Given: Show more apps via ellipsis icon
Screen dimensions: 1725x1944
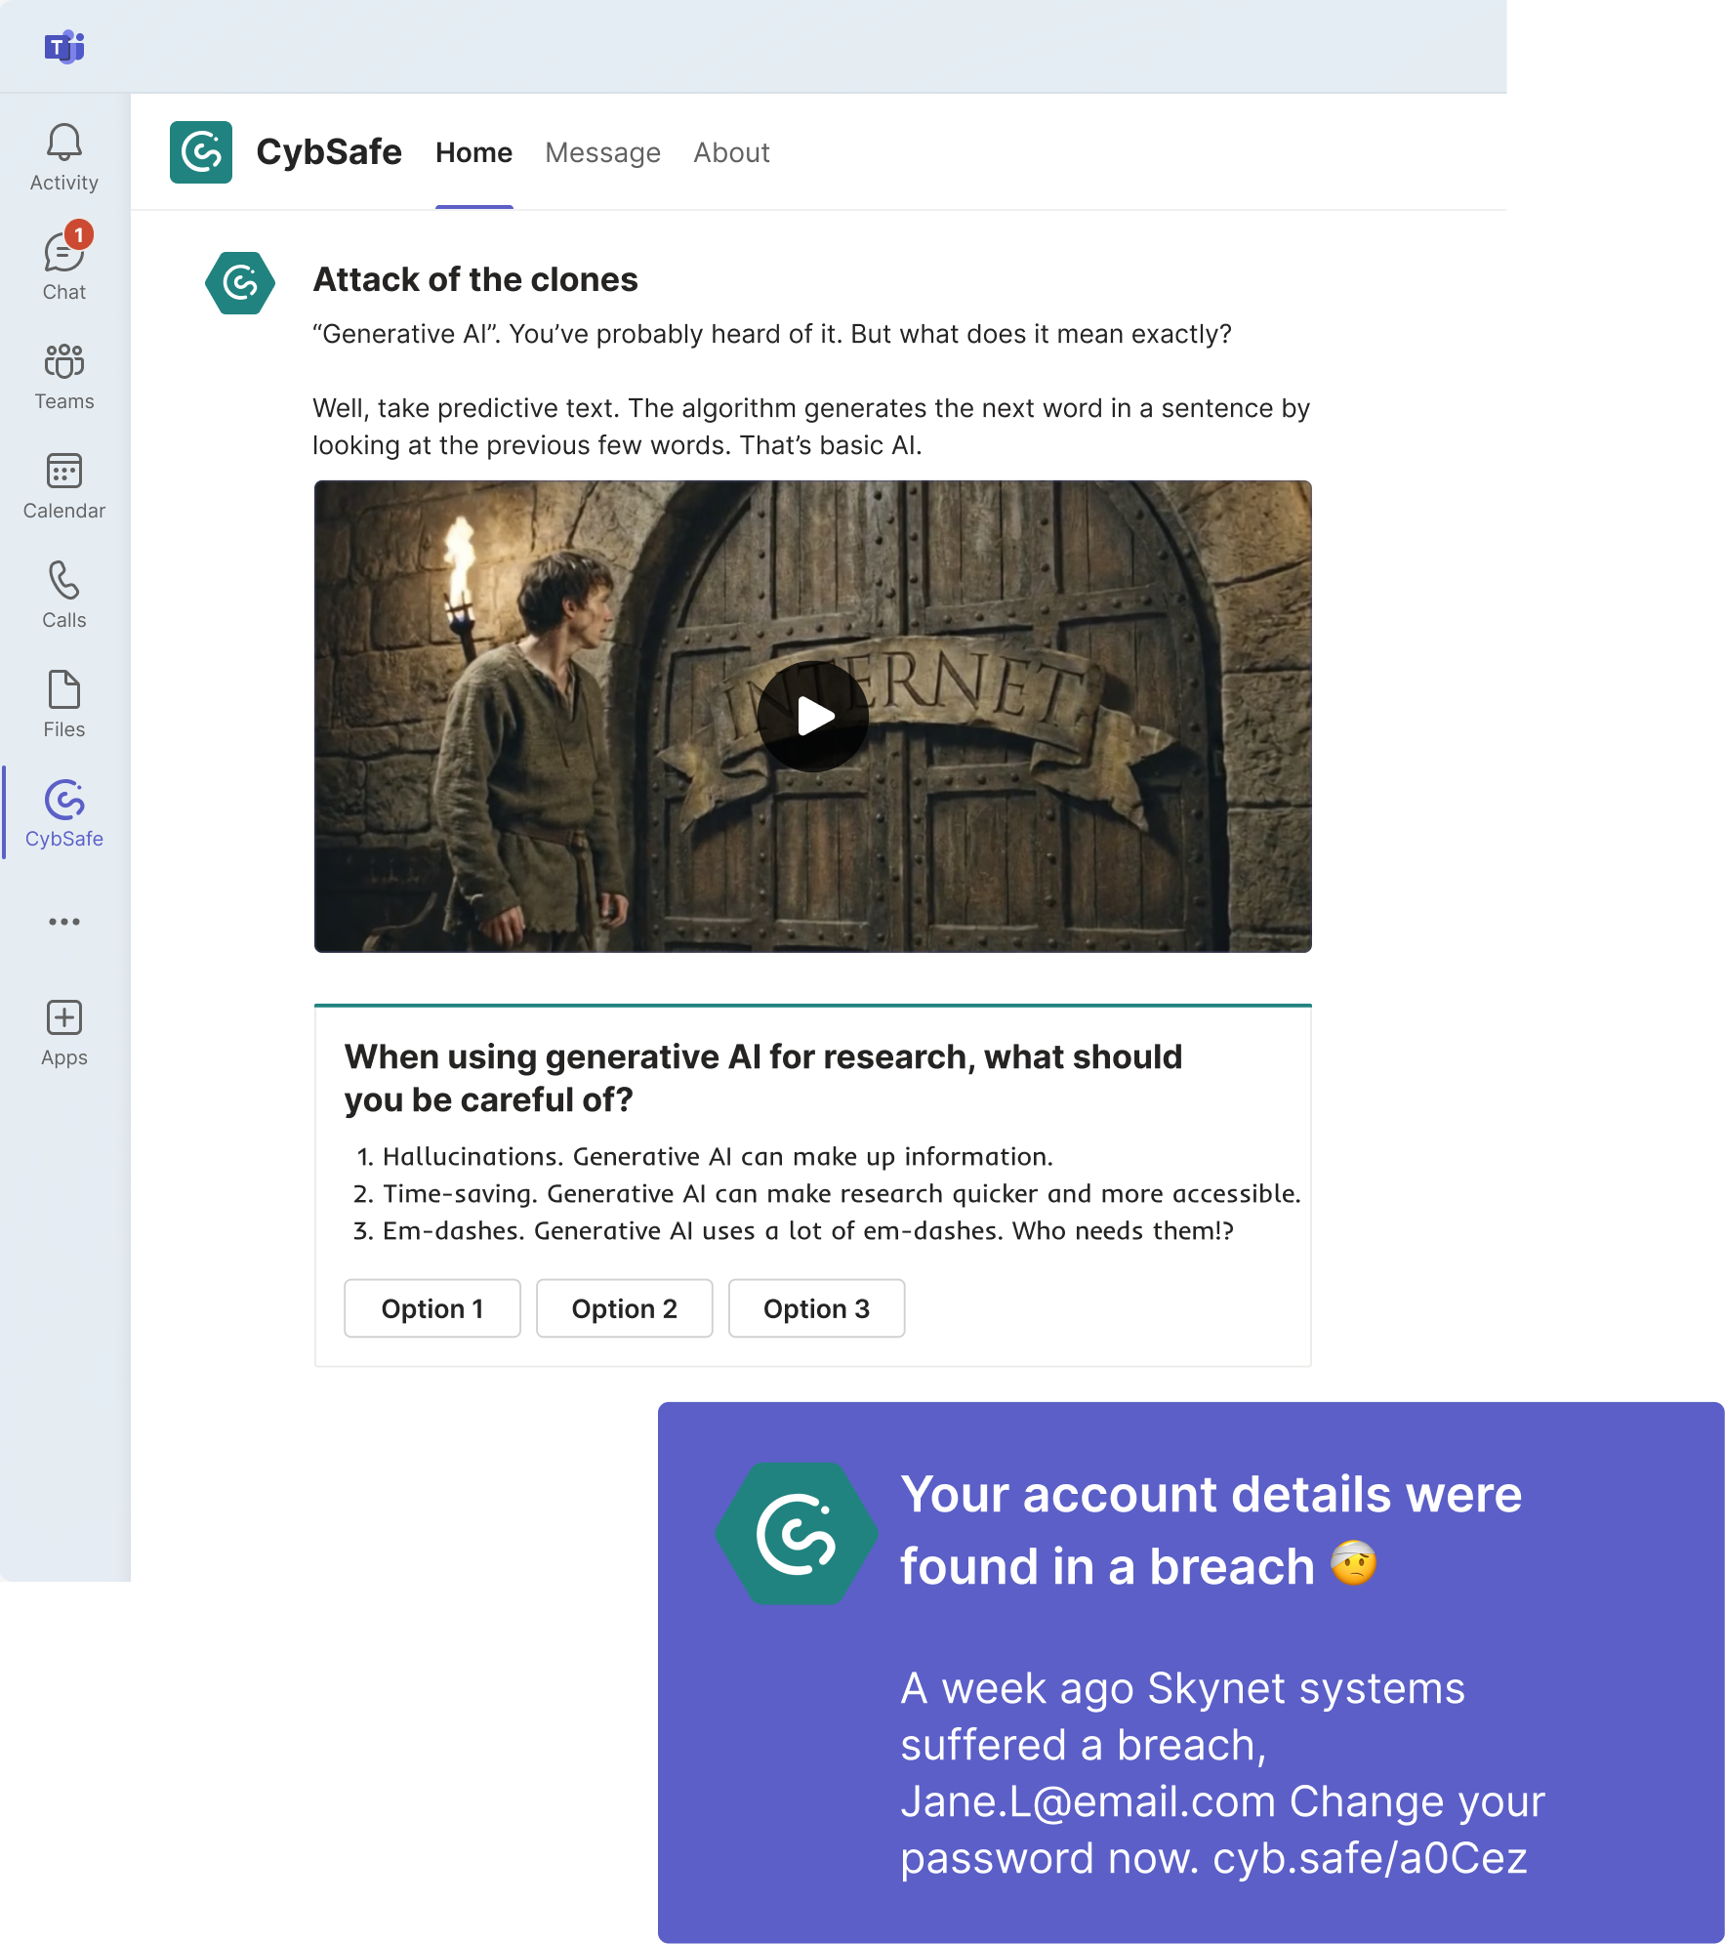Looking at the screenshot, I should (64, 922).
